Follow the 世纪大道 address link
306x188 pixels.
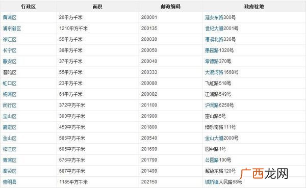pos(214,29)
